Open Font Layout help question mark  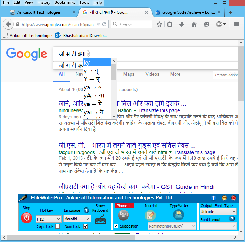point(232,219)
